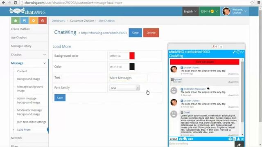The image size is (262, 147).
Task: Click the Background color hex input field
Action: click(119, 56)
